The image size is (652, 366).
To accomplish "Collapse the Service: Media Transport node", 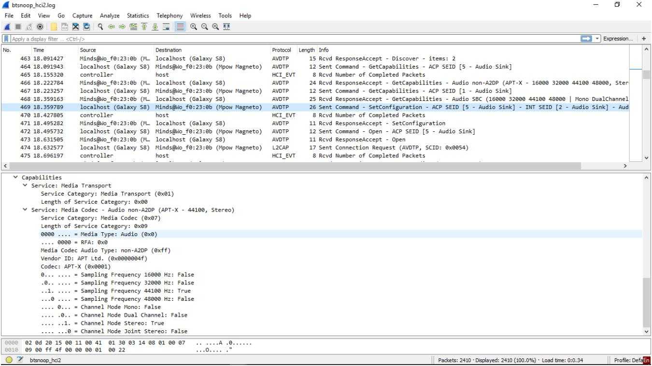I will [x=25, y=186].
